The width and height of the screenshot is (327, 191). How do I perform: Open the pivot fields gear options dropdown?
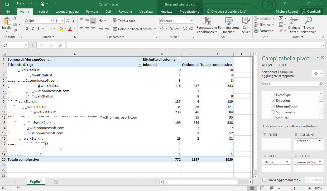(x=317, y=74)
